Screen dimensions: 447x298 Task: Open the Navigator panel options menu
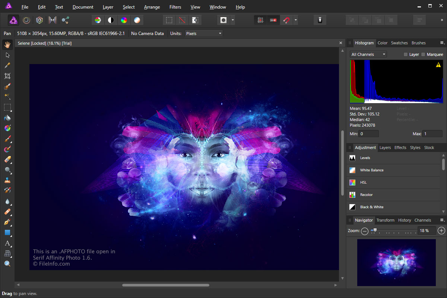click(x=442, y=220)
